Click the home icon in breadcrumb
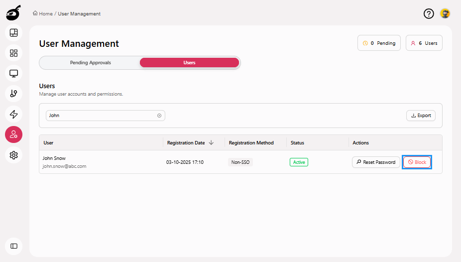The width and height of the screenshot is (461, 262). tap(35, 13)
